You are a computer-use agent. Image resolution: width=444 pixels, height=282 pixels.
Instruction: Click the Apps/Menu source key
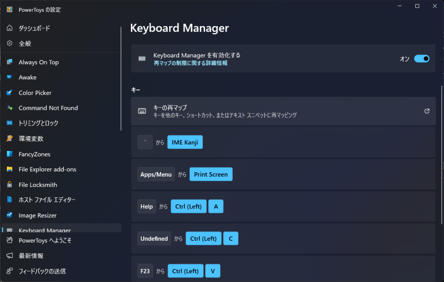(x=156, y=174)
